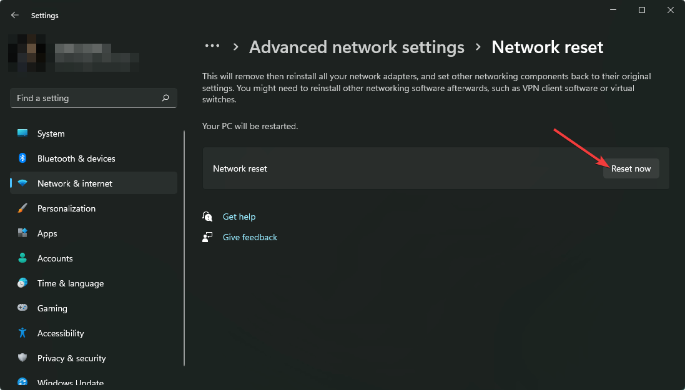Click the back arrow in the title bar
The width and height of the screenshot is (685, 390).
click(x=14, y=14)
